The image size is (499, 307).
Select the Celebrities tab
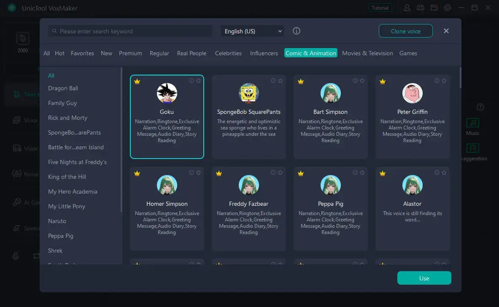pos(228,53)
